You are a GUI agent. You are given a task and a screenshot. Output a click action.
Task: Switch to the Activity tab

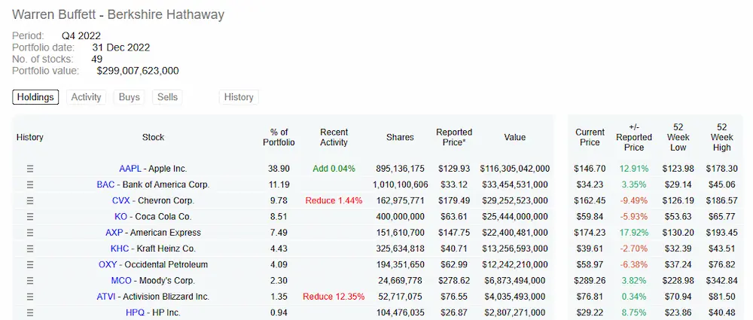pyautogui.click(x=86, y=97)
